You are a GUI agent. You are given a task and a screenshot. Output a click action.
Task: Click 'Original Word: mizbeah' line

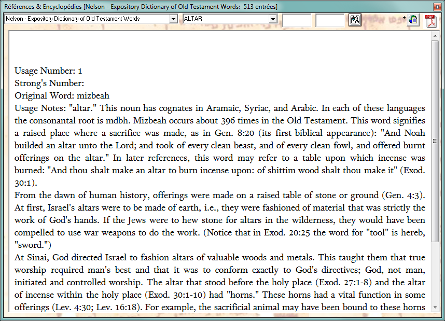pyautogui.click(x=62, y=95)
